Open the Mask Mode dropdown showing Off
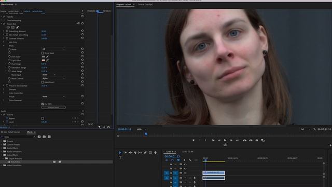This screenshot has height=187, width=332. coord(53,49)
